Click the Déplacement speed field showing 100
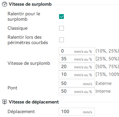The image size is (119, 117). [x=77, y=112]
